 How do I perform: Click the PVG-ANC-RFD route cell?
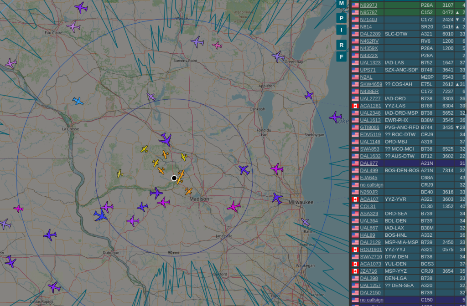click(x=401, y=127)
